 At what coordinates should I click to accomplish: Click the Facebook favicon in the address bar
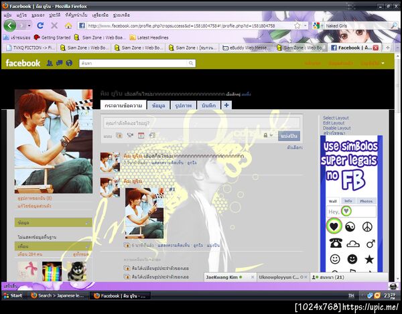point(82,25)
